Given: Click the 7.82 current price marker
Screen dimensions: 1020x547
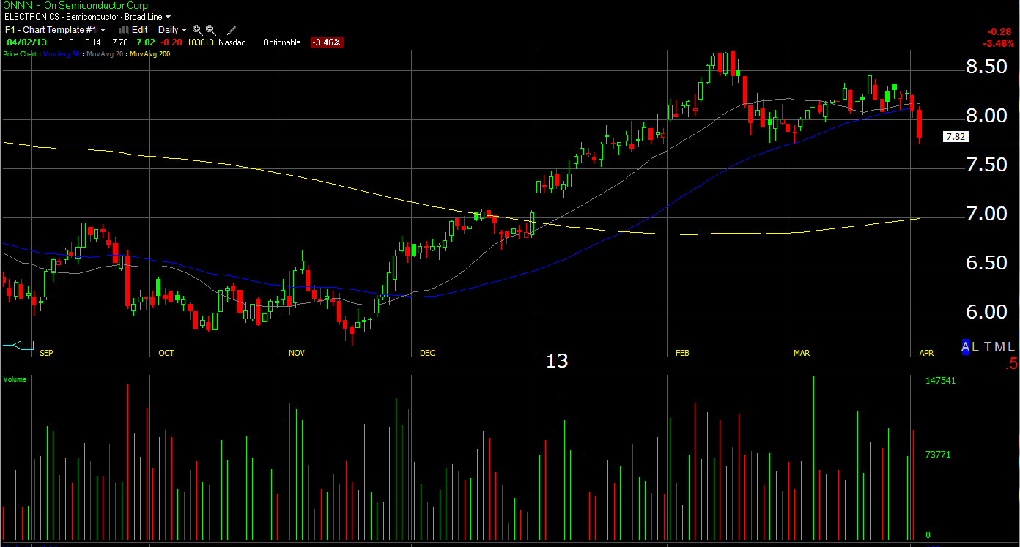Looking at the screenshot, I should [x=955, y=137].
